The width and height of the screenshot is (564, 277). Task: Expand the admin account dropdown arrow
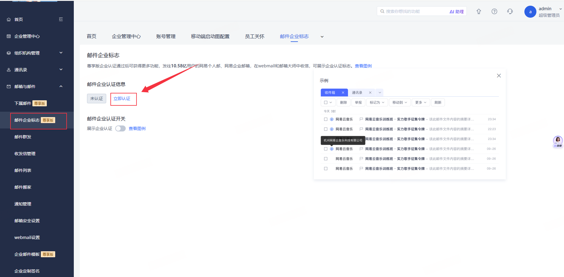pos(561,9)
